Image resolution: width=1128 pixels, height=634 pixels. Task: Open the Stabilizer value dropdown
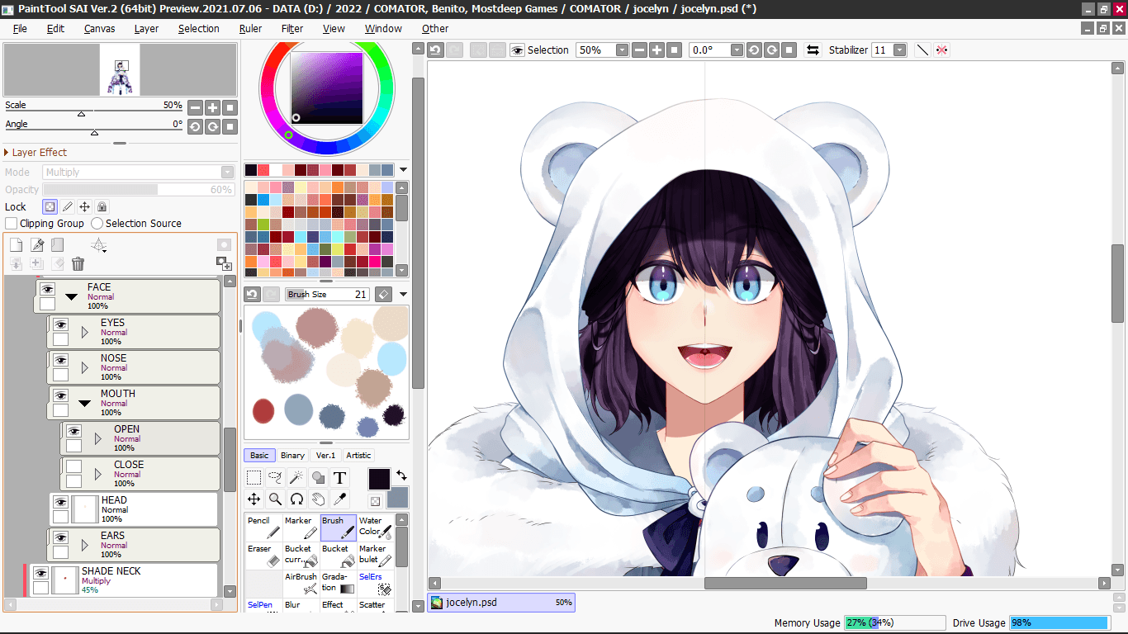[x=899, y=50]
